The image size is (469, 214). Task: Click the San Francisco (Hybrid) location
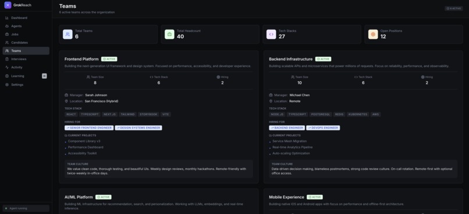click(101, 101)
